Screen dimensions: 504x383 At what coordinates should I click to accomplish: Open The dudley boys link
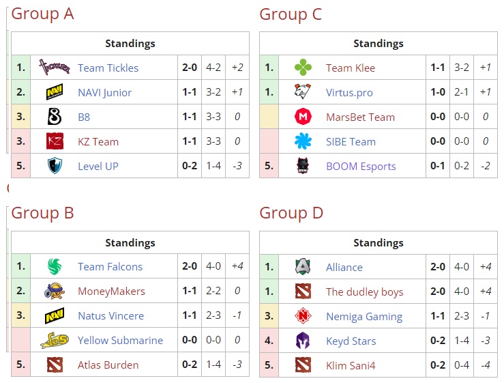click(364, 292)
